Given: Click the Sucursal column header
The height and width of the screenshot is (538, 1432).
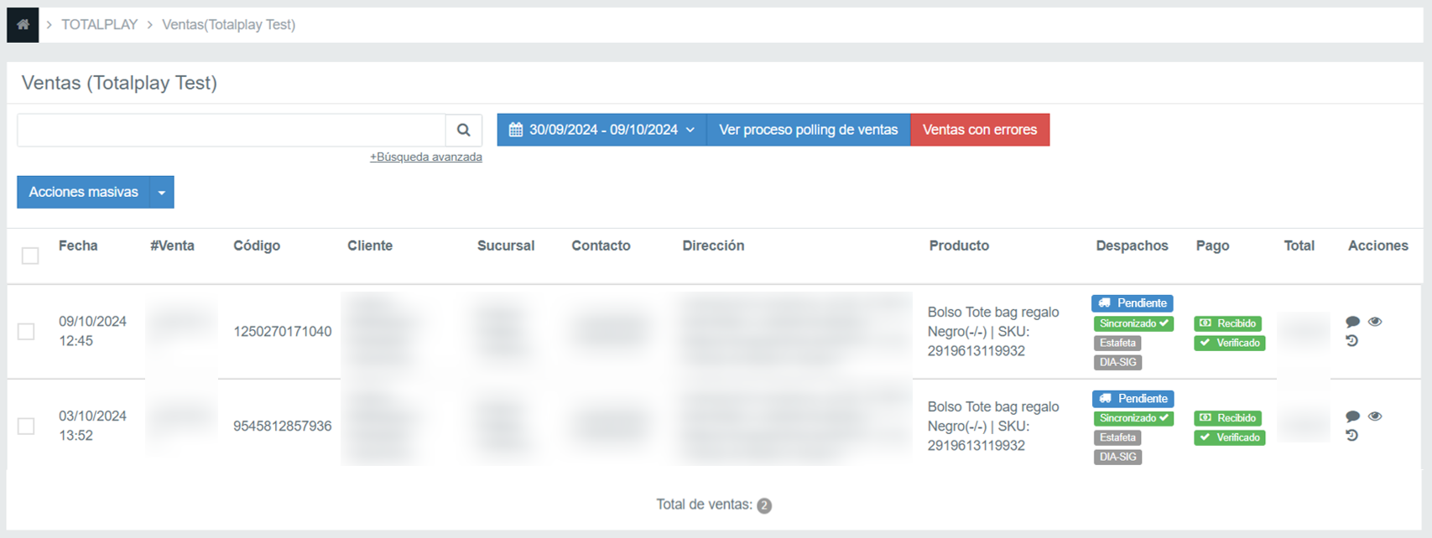Looking at the screenshot, I should (x=506, y=246).
